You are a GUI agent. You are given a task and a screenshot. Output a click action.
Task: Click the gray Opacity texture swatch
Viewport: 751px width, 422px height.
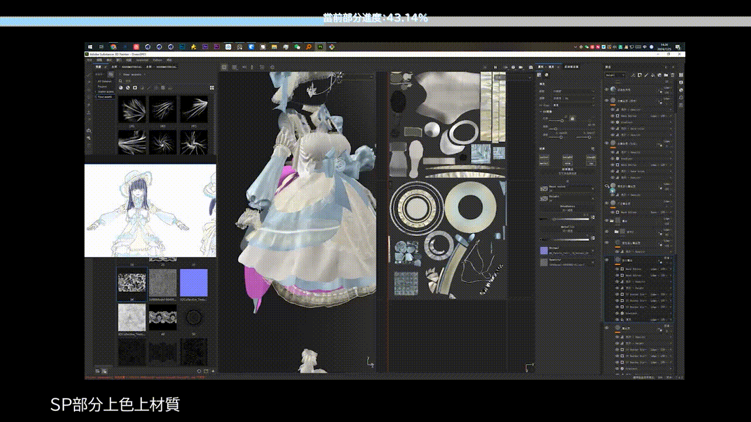544,262
